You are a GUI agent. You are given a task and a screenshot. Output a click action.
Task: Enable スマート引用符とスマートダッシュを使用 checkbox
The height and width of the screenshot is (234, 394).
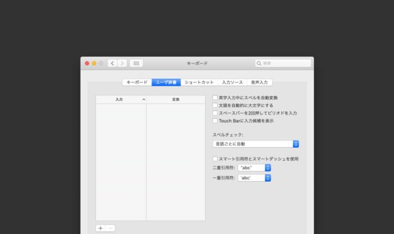[x=215, y=159]
